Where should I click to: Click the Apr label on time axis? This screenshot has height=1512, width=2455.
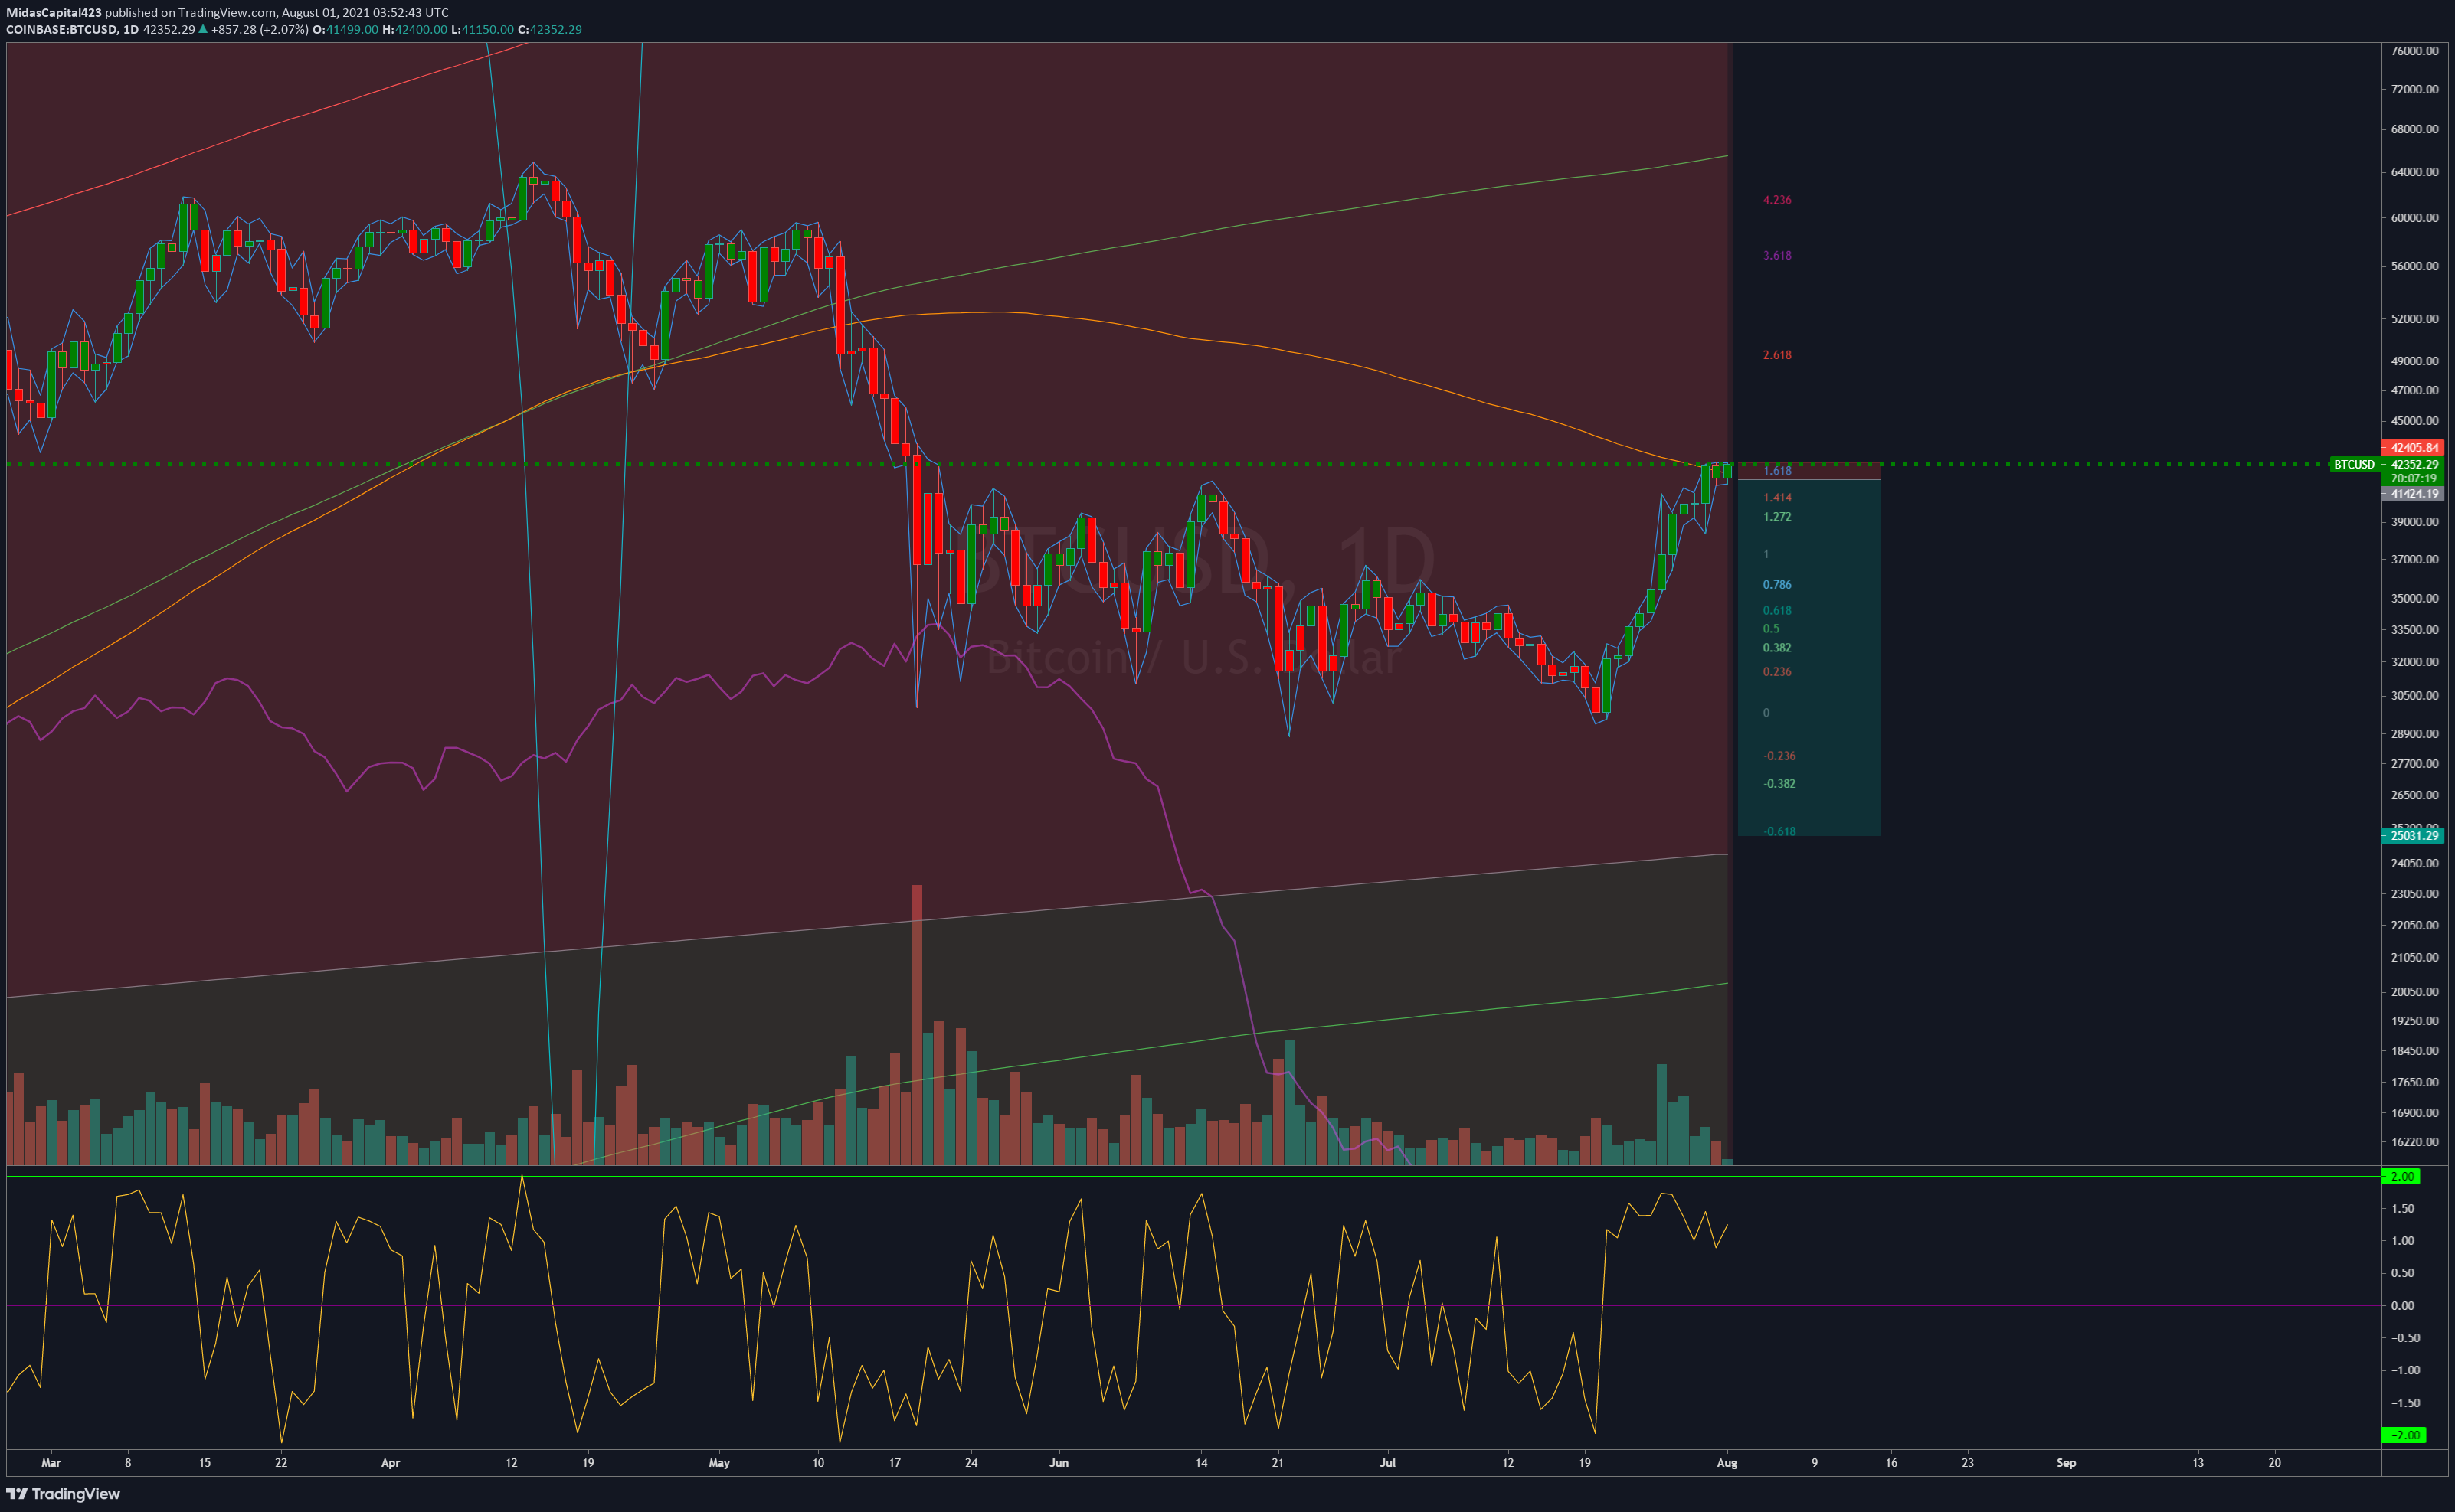390,1463
